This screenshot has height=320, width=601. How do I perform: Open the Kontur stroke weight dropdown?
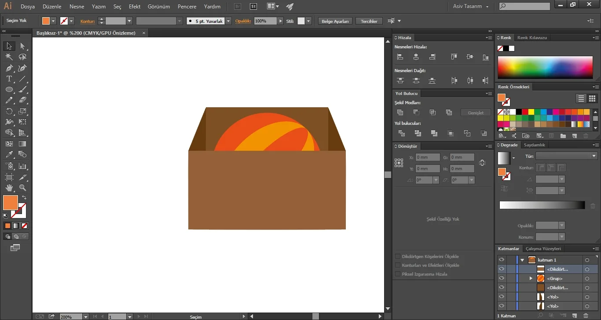[x=129, y=21]
